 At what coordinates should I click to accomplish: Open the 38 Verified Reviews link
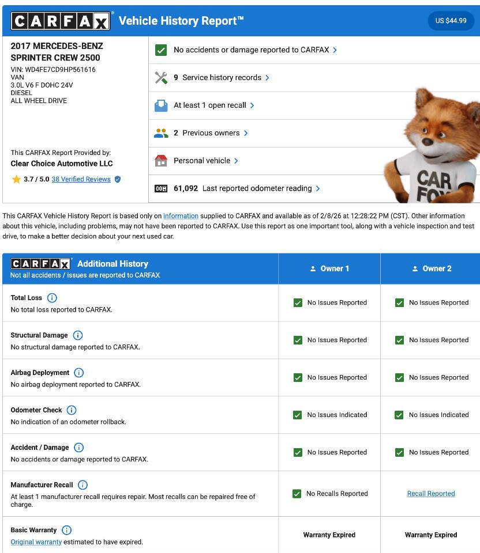click(x=81, y=179)
